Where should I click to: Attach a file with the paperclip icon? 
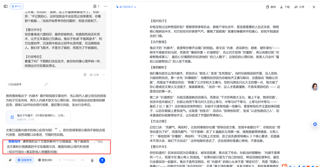pyautogui.click(x=10, y=160)
